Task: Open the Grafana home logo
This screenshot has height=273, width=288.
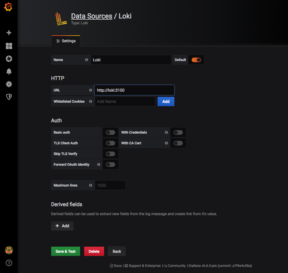Action: click(8, 7)
